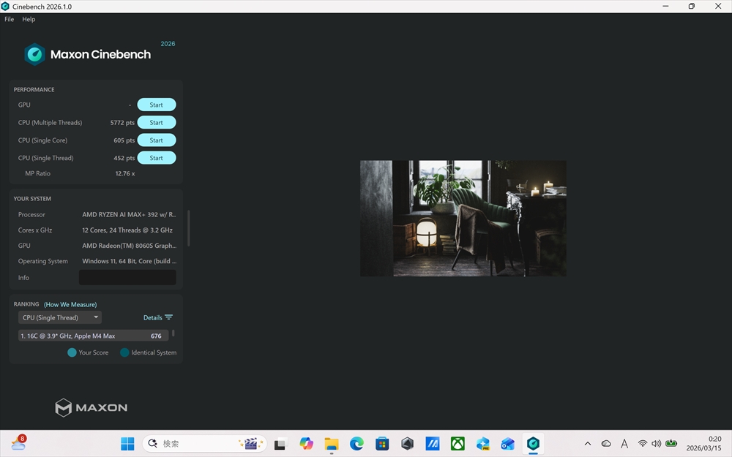732x457 pixels.
Task: Click the Maxon Cinebench logo icon
Action: click(34, 55)
